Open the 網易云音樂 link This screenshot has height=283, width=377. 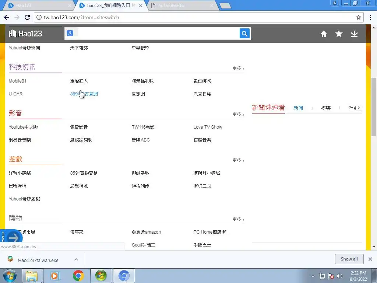20,140
